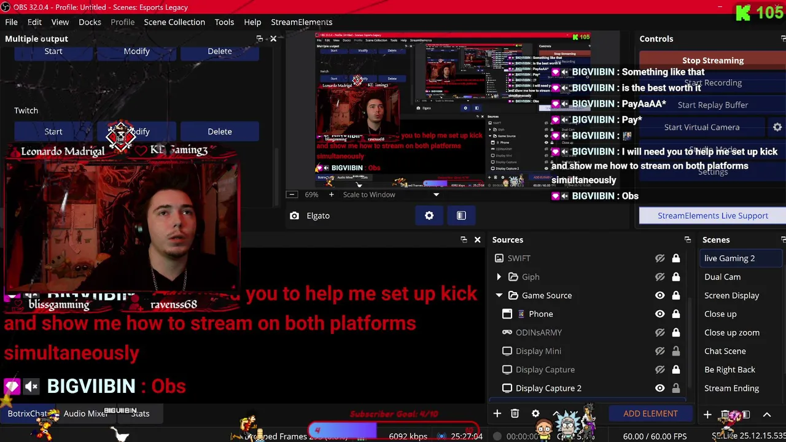Show the Giph group

pyautogui.click(x=660, y=277)
